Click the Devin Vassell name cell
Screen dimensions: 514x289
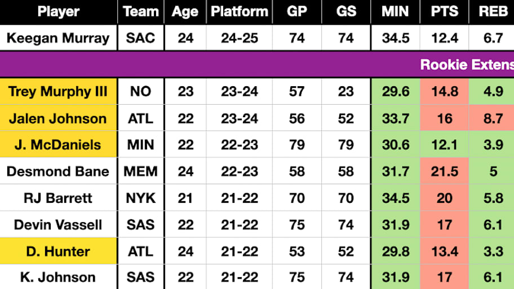(x=59, y=225)
